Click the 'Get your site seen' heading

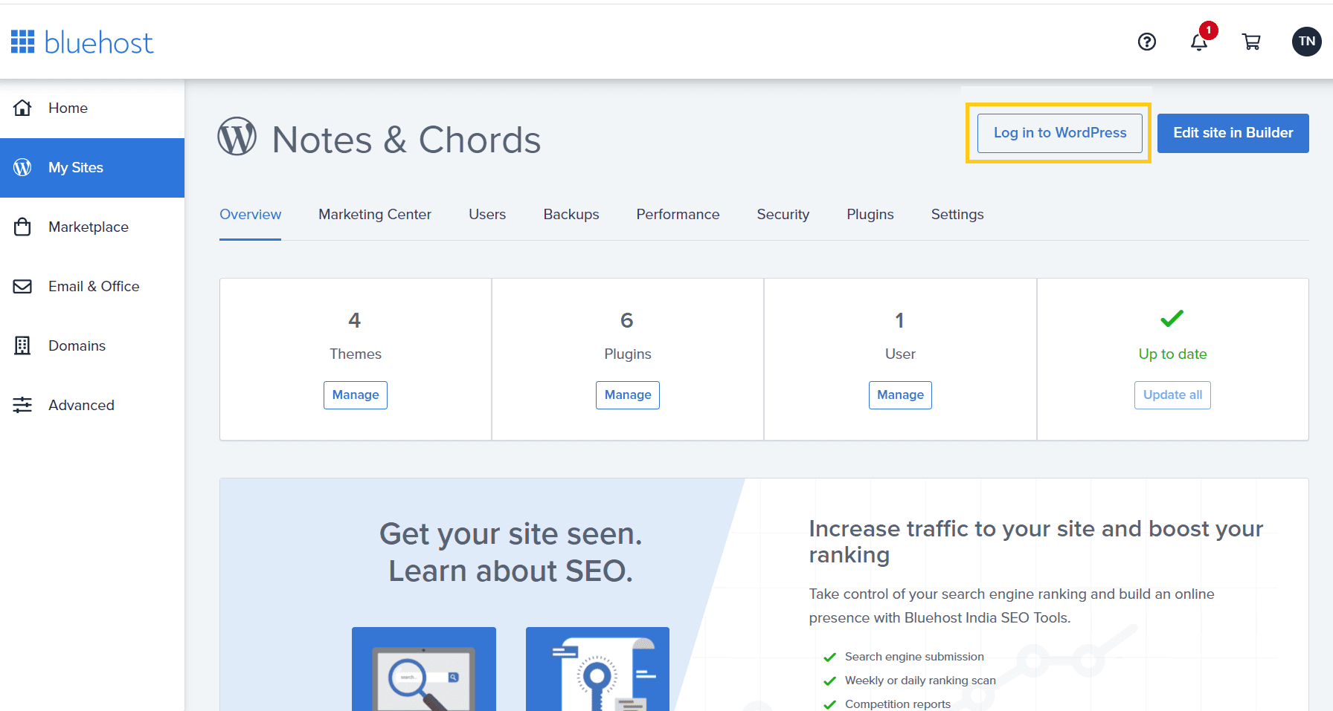510,552
